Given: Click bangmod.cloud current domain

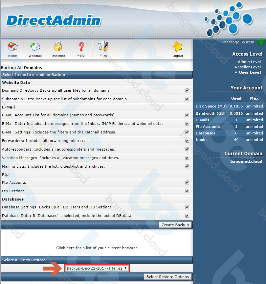Looking at the screenshot, I should click(x=246, y=161).
